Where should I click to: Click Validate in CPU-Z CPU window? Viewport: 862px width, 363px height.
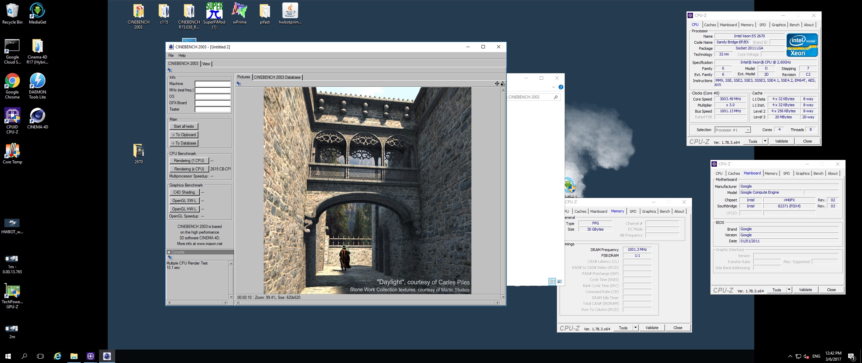(x=782, y=141)
